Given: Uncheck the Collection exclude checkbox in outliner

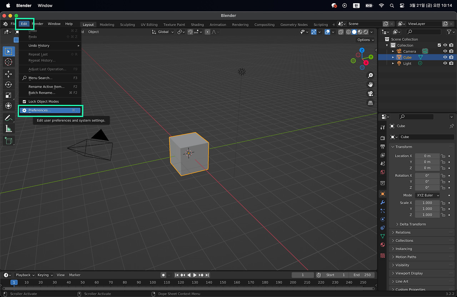Looking at the screenshot, I should [x=439, y=45].
